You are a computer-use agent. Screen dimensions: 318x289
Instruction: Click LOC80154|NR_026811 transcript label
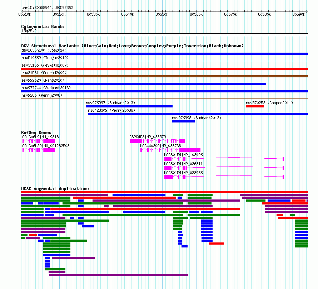click(183, 164)
